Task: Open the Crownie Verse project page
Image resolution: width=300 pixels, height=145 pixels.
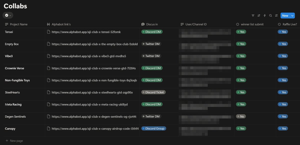Action: click(14, 68)
